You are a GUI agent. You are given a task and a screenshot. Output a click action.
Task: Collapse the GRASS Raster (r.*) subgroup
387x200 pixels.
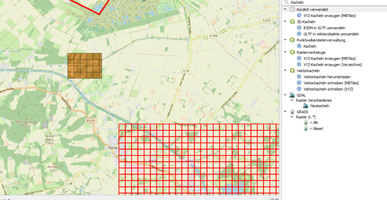pos(291,117)
